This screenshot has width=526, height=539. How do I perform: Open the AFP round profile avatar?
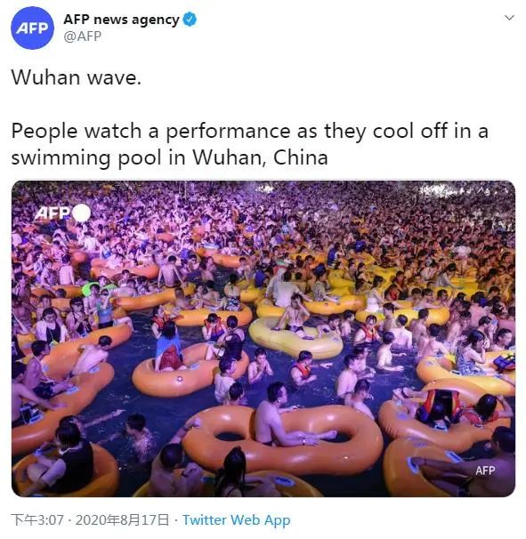point(32,28)
